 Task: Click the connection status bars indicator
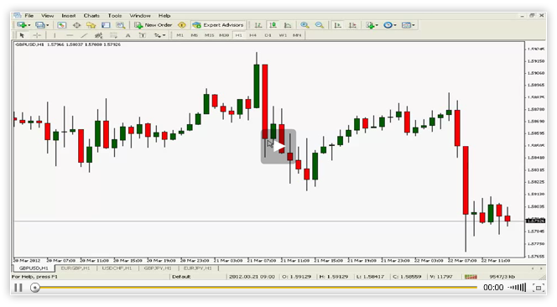pos(471,277)
